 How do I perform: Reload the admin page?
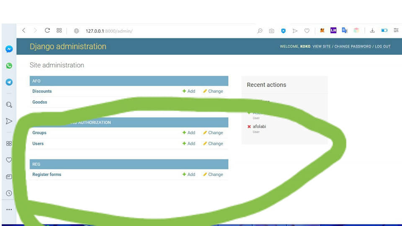click(47, 31)
